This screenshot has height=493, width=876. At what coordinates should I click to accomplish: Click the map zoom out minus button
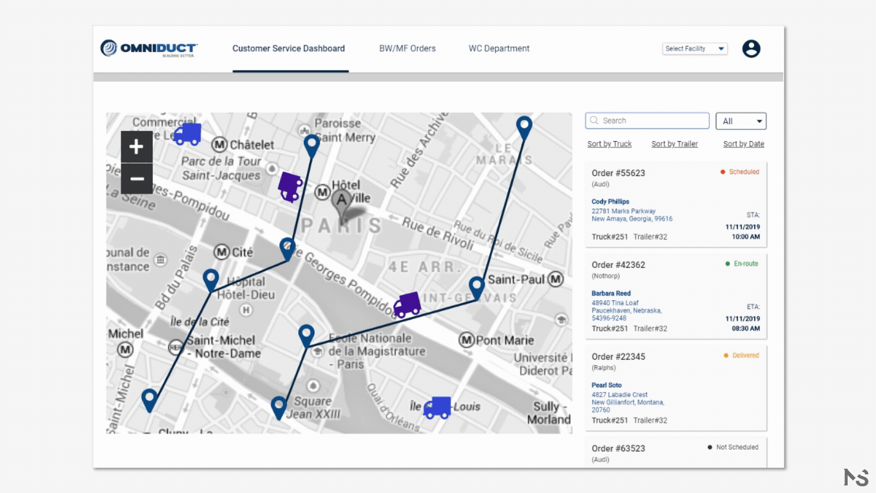(x=136, y=178)
